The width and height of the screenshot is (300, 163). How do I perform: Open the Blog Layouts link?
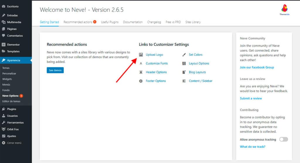pyautogui.click(x=197, y=72)
